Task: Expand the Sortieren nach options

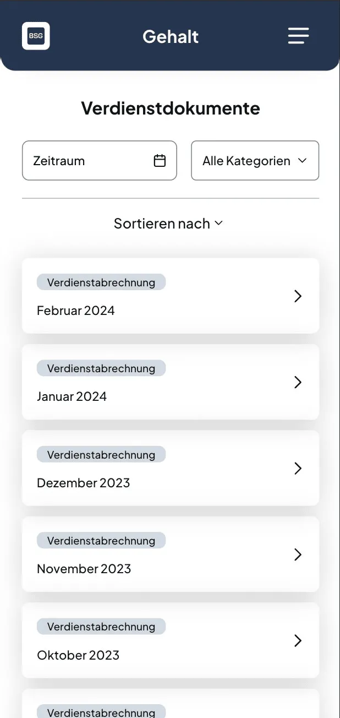Action: [162, 224]
